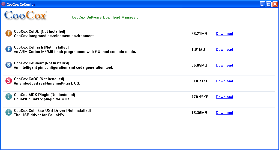The width and height of the screenshot is (279, 150).
Task: Click the blue CoFlash F icon
Action: pyautogui.click(x=8, y=49)
